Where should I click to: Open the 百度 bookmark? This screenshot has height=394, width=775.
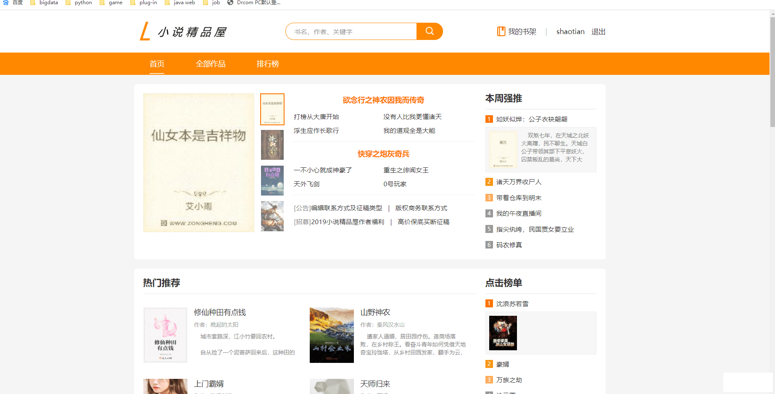13,3
